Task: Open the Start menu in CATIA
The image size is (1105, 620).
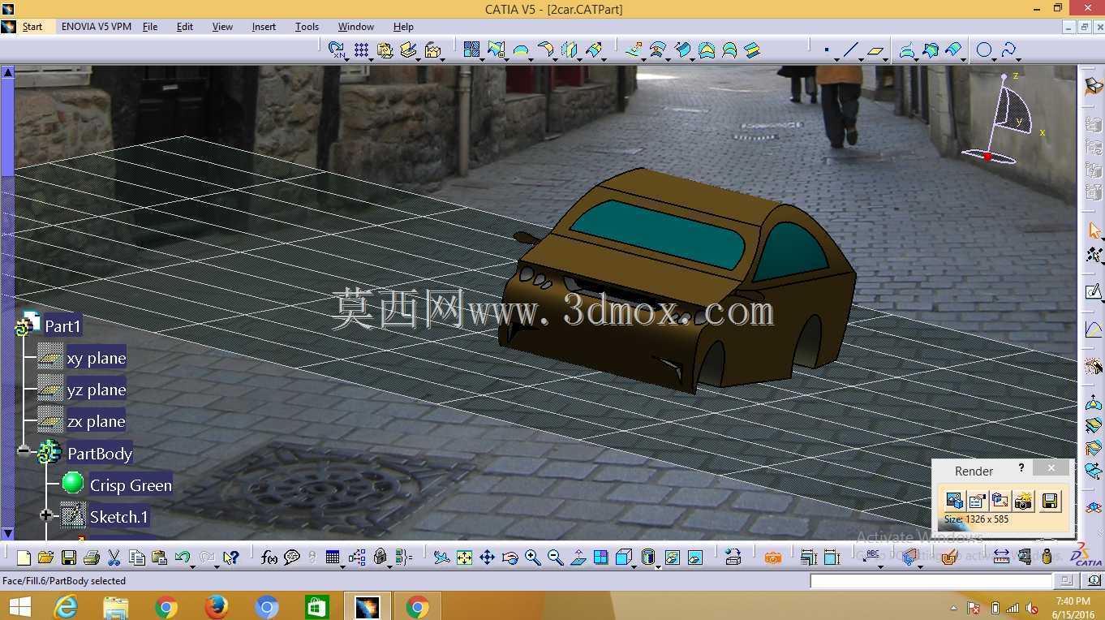Action: 32,27
